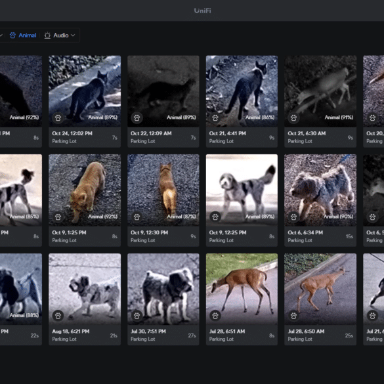Open the Audio filter dropdown
384x384 pixels.
[x=60, y=35]
